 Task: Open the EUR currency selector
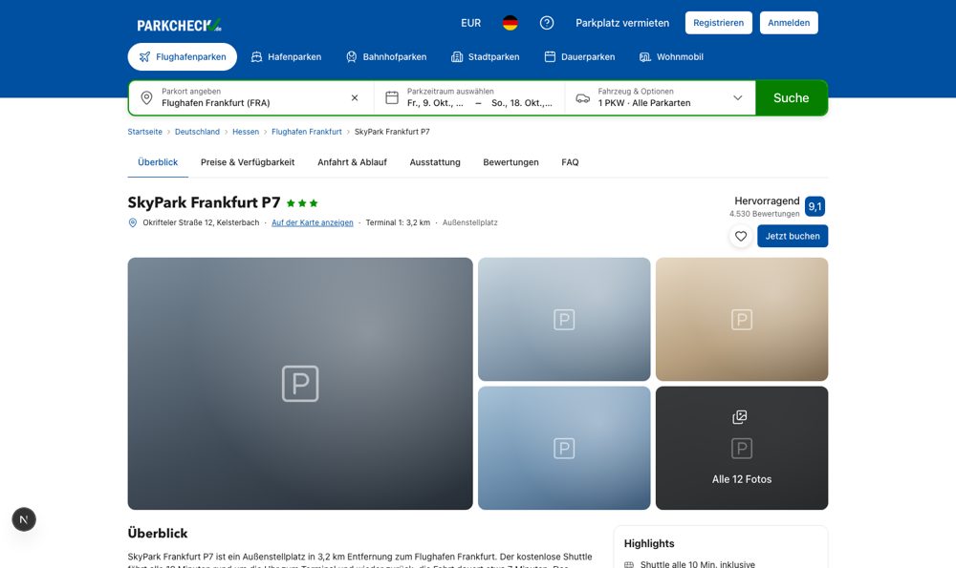pos(470,23)
